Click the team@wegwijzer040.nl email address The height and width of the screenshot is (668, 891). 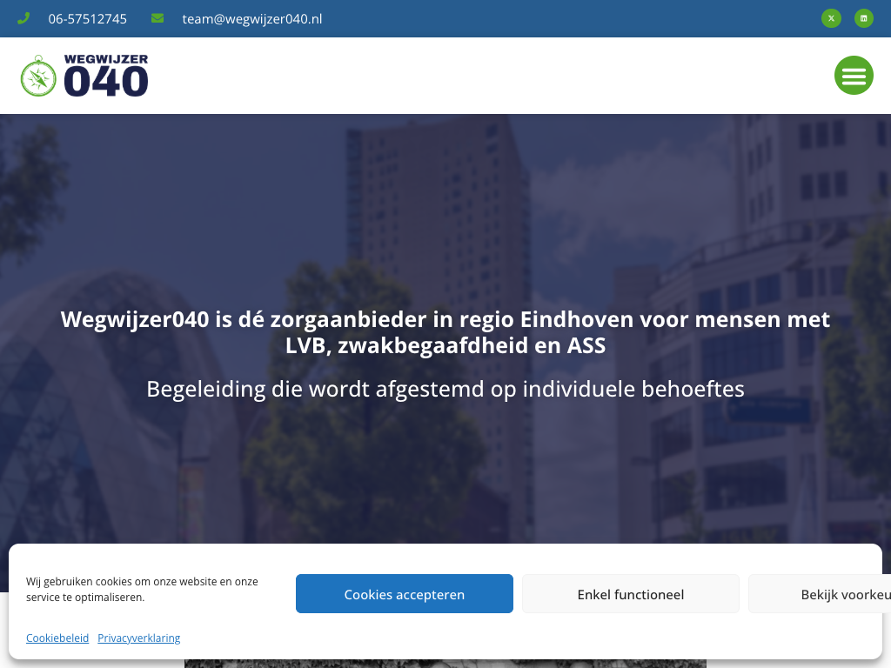coord(251,18)
